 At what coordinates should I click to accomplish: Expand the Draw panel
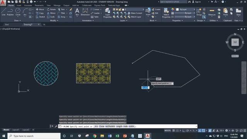pos(17,20)
